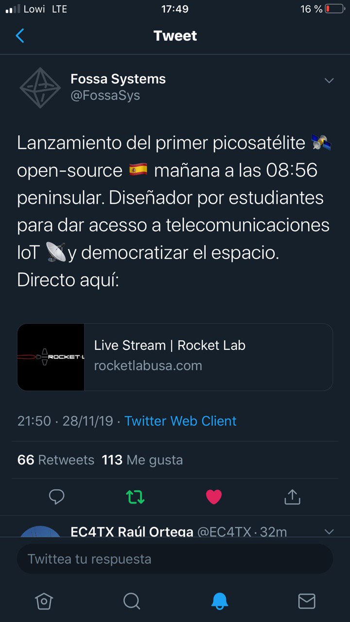Tap the share tweet icon
Screen dimensions: 350x622
click(292, 497)
